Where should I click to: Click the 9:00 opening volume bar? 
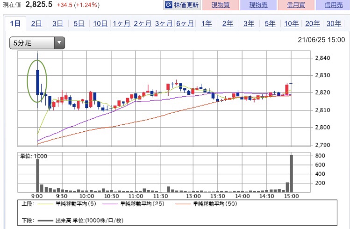[37, 175]
